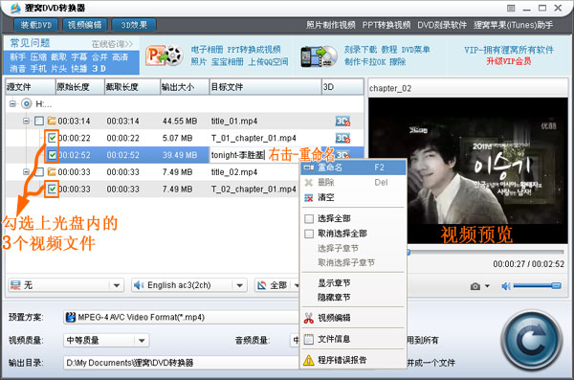Image resolution: width=574 pixels, height=380 pixels.
Task: Click the chapter_02 video preview
Action: tap(468, 170)
